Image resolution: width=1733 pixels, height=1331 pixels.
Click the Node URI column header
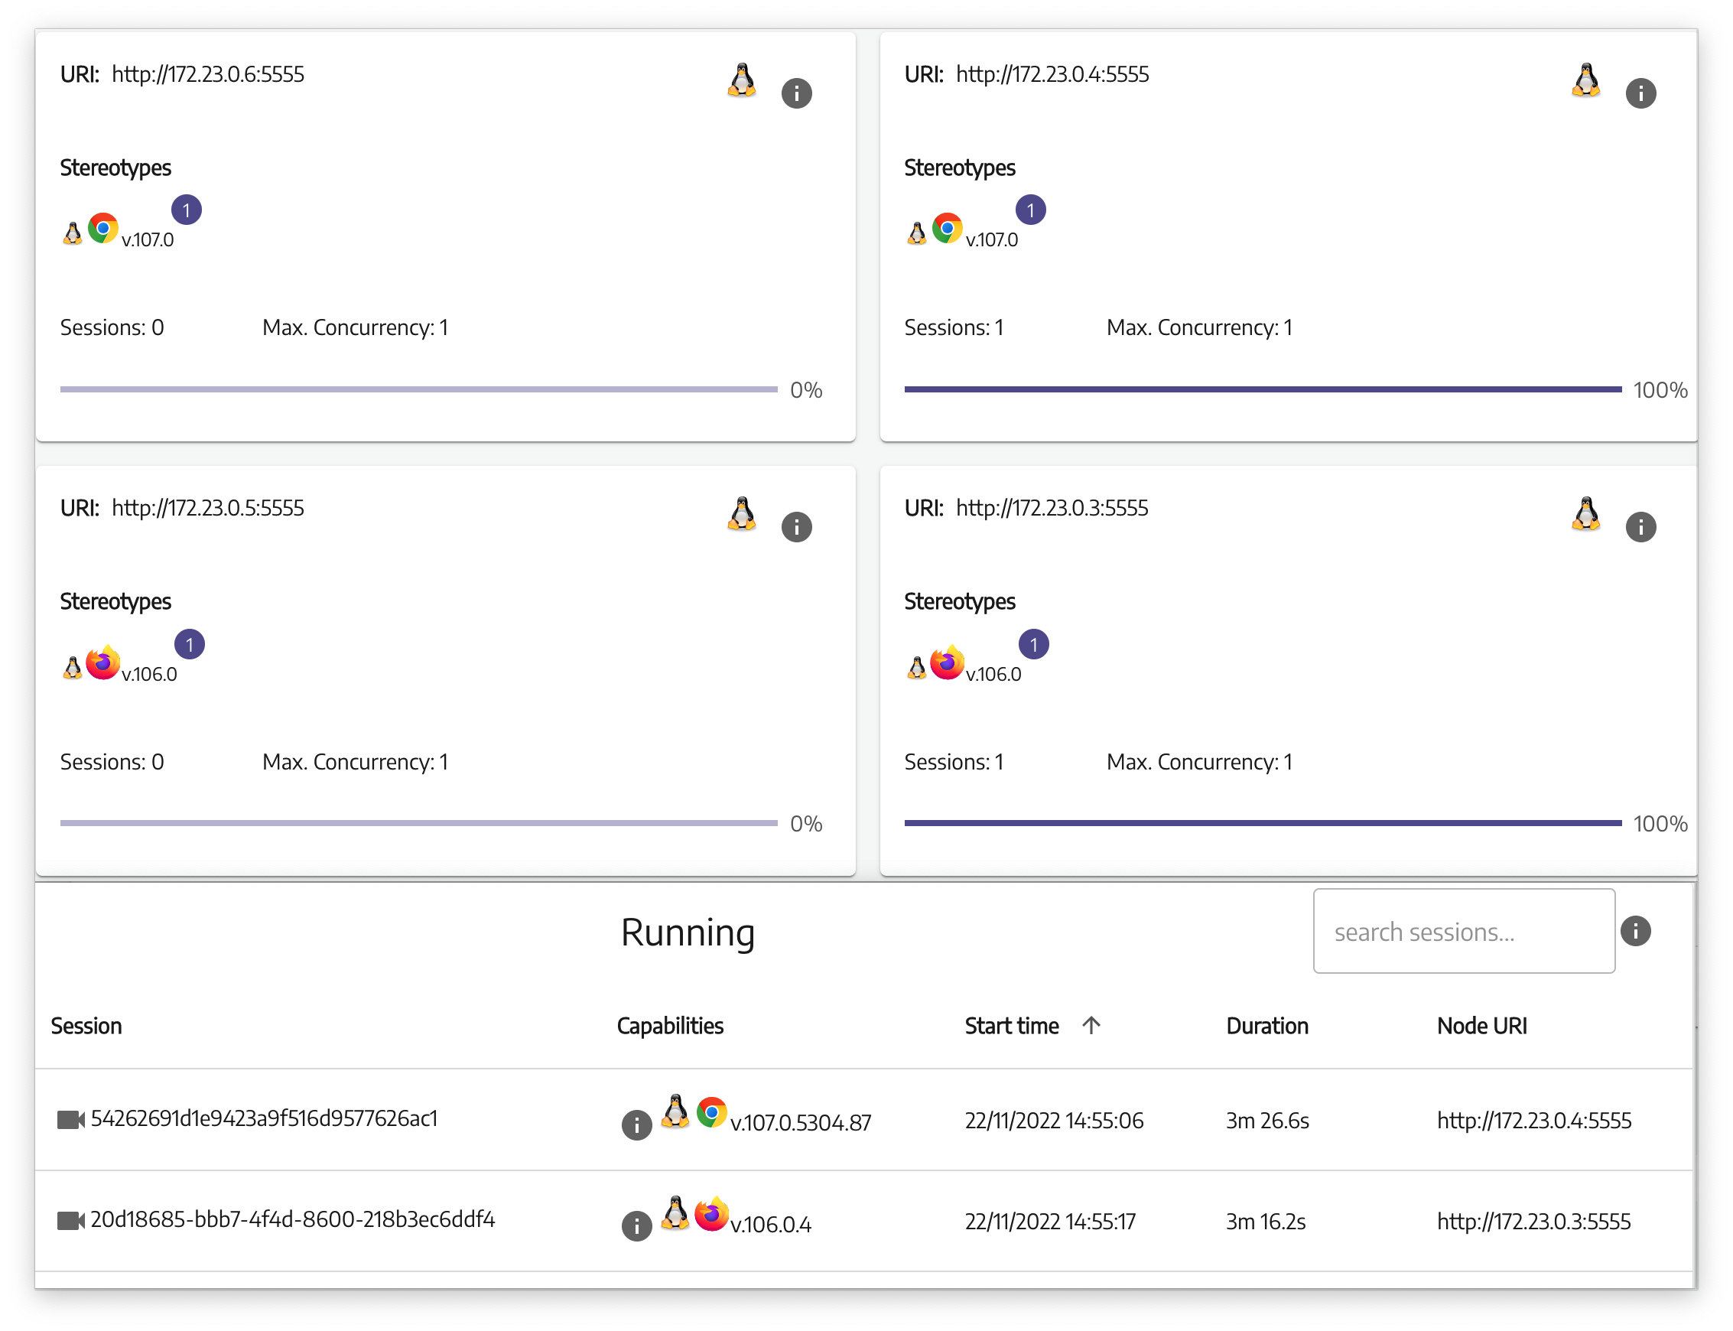click(x=1481, y=1026)
